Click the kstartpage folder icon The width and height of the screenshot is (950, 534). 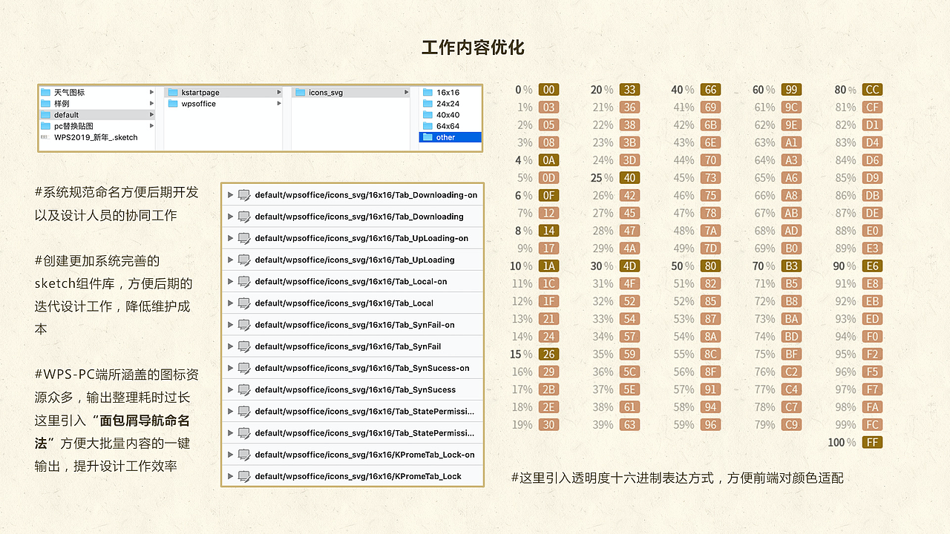click(x=173, y=93)
